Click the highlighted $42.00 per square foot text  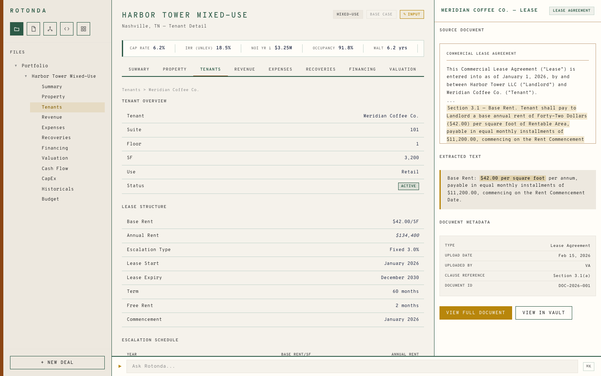tap(512, 178)
